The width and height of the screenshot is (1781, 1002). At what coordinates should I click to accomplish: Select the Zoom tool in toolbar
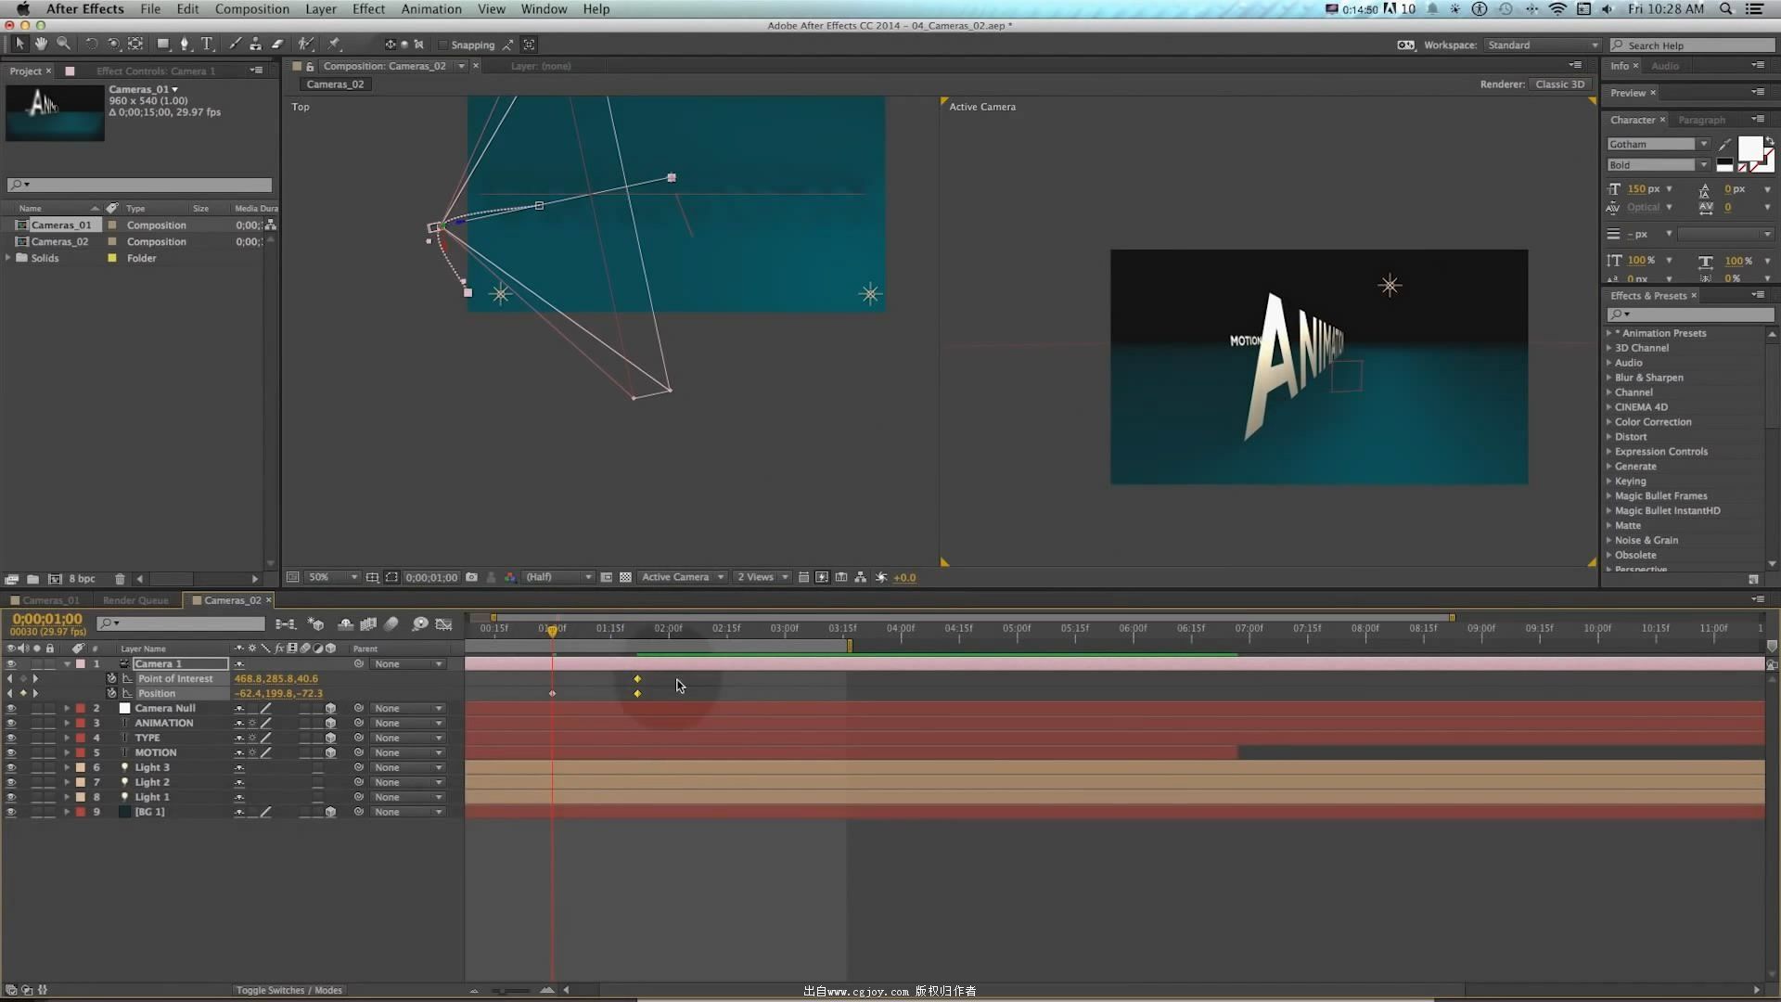tap(63, 44)
